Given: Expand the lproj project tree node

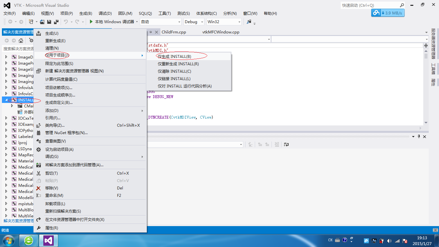Looking at the screenshot, I should [6, 142].
